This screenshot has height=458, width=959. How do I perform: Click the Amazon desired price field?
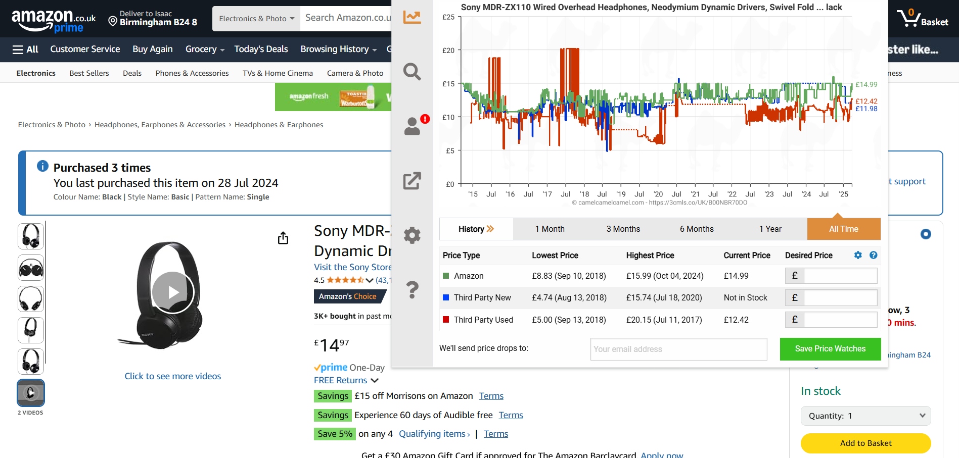(x=840, y=276)
